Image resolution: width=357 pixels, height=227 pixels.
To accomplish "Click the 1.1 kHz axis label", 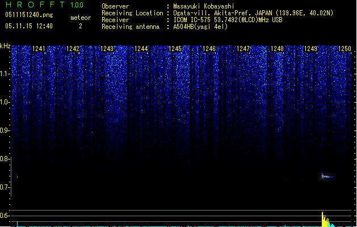I will [5, 74].
